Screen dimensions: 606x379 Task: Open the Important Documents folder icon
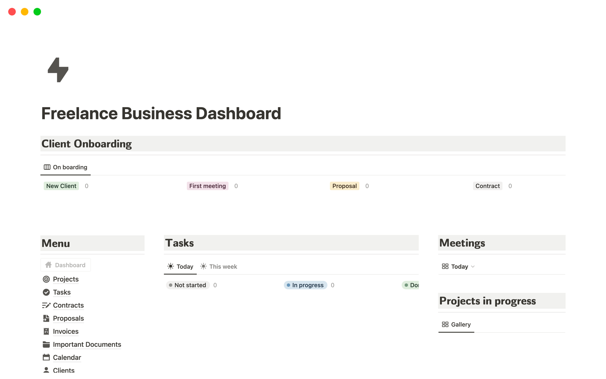click(x=46, y=344)
